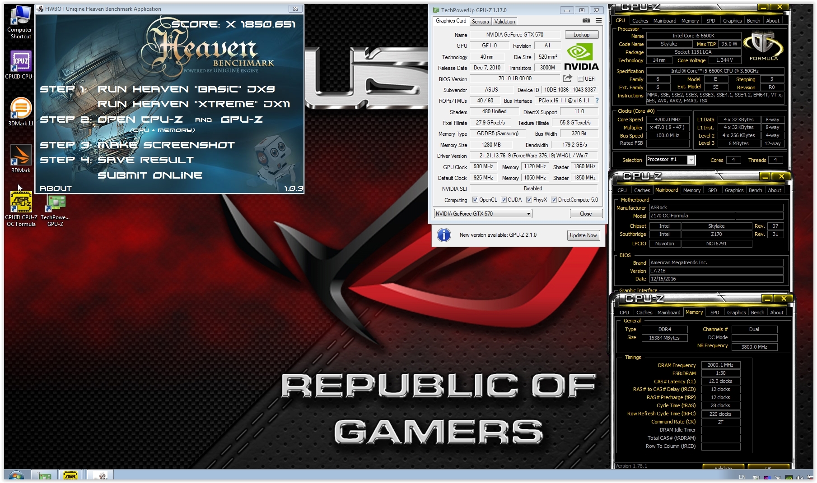The width and height of the screenshot is (817, 483).
Task: Toggle the DirectCompute 5.0 checkbox
Action: [x=554, y=200]
